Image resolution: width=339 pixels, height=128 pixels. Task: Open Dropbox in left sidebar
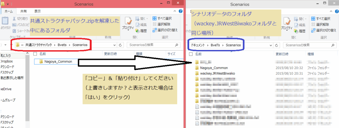point(6,61)
